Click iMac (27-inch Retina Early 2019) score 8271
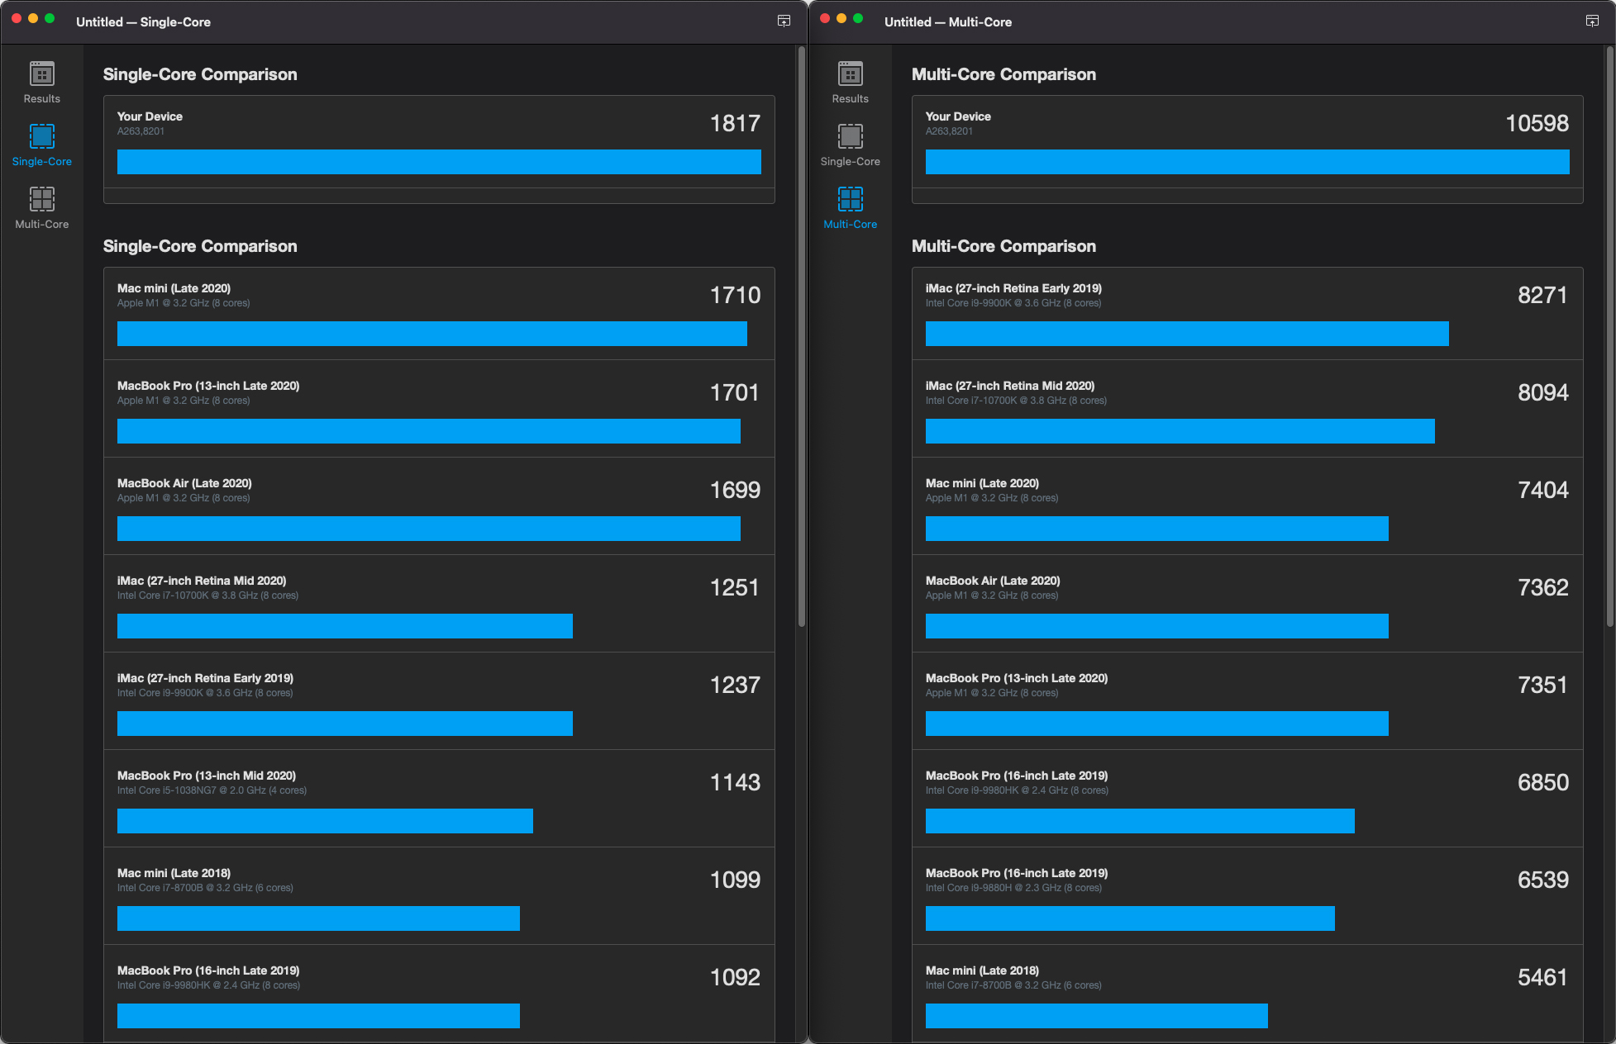Image resolution: width=1616 pixels, height=1044 pixels. [x=1542, y=295]
